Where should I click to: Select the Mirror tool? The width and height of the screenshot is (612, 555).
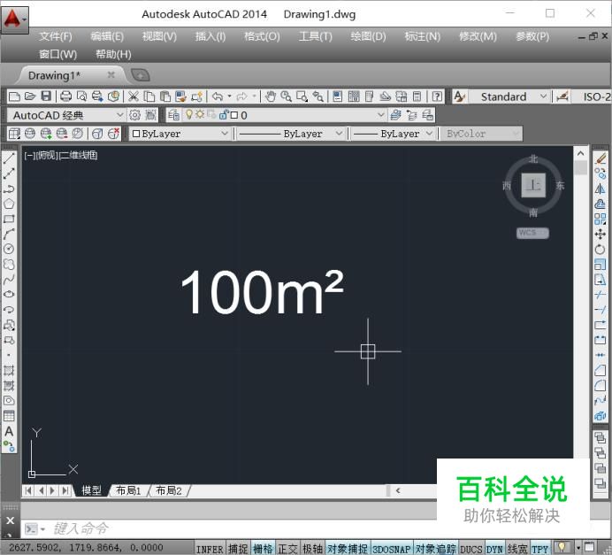click(601, 189)
